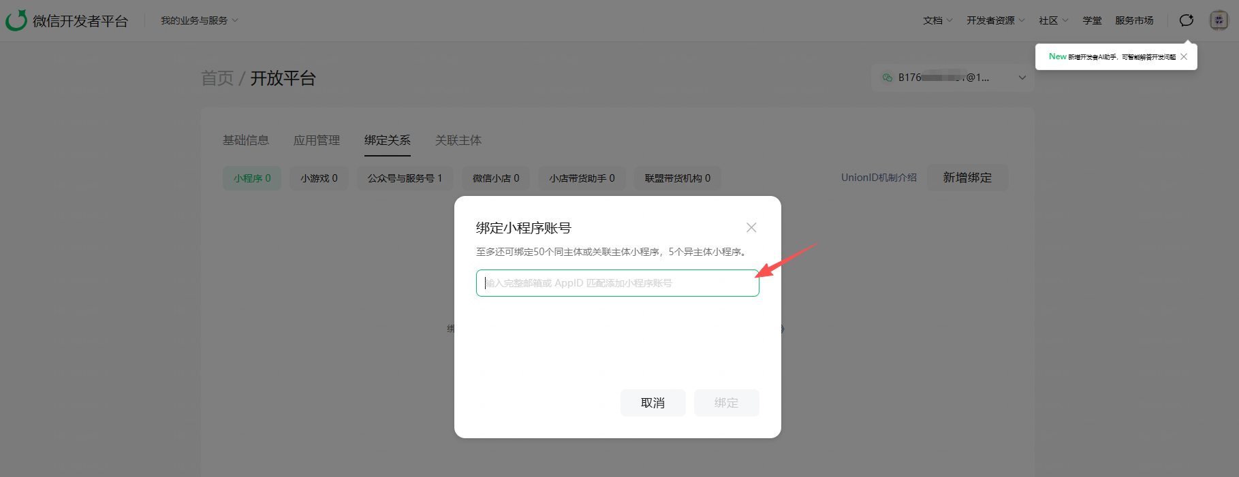Open 服务市场 in top navigation
The width and height of the screenshot is (1239, 477).
(1134, 20)
